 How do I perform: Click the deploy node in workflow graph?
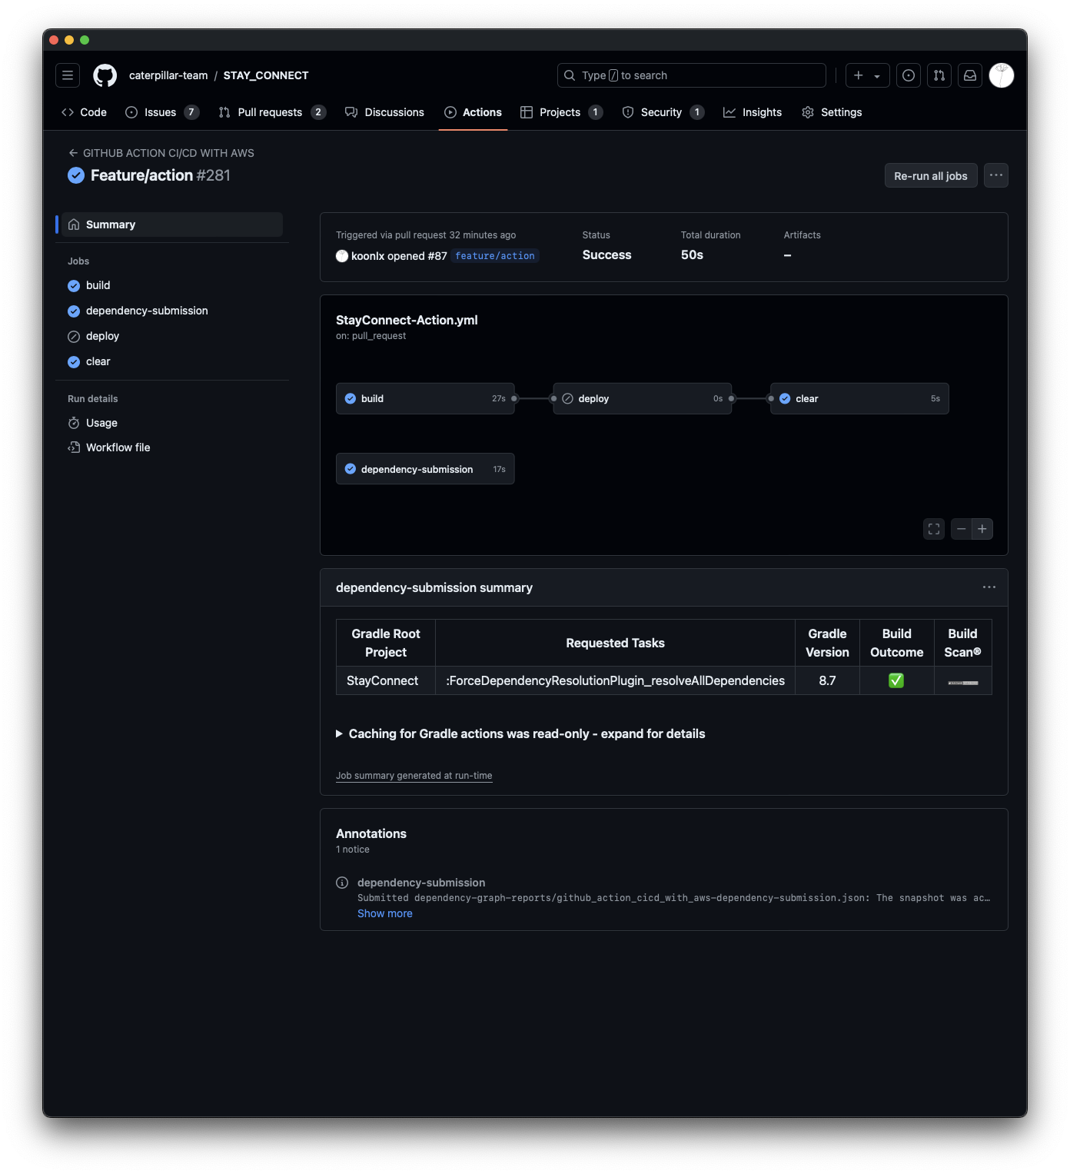[643, 398]
